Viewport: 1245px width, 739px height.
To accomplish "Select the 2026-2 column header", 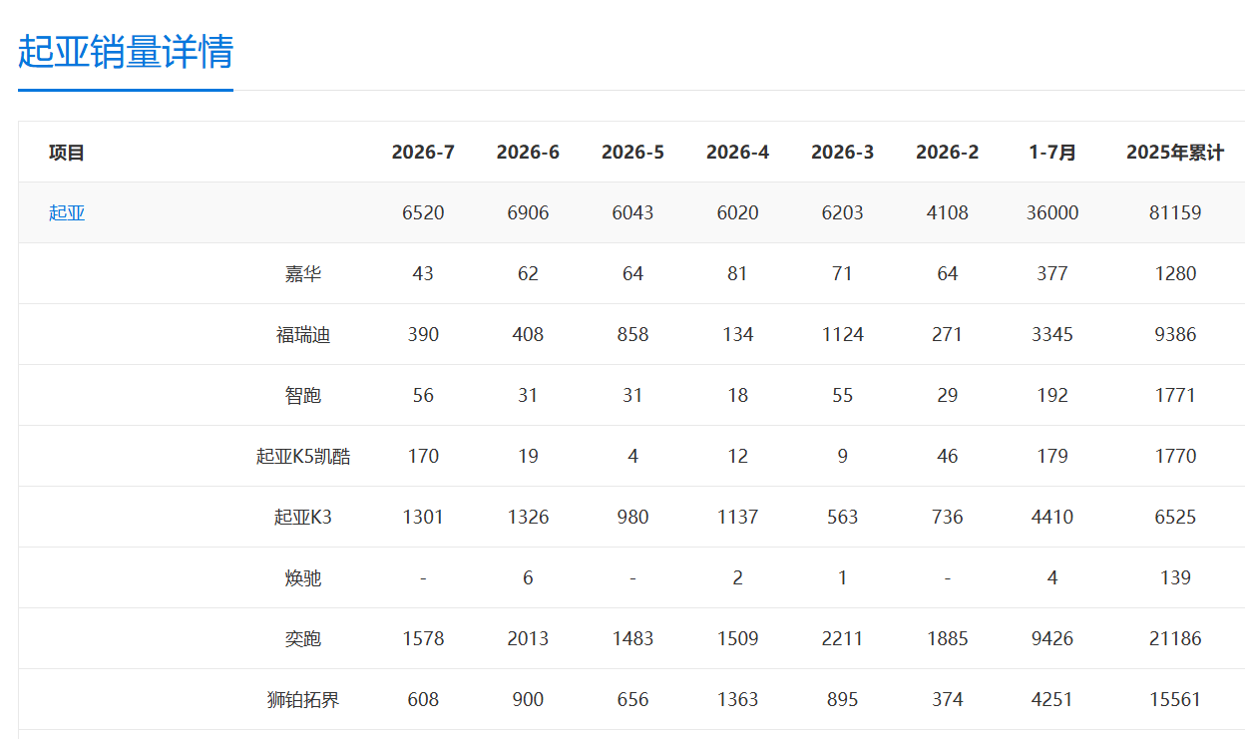I will pos(947,153).
